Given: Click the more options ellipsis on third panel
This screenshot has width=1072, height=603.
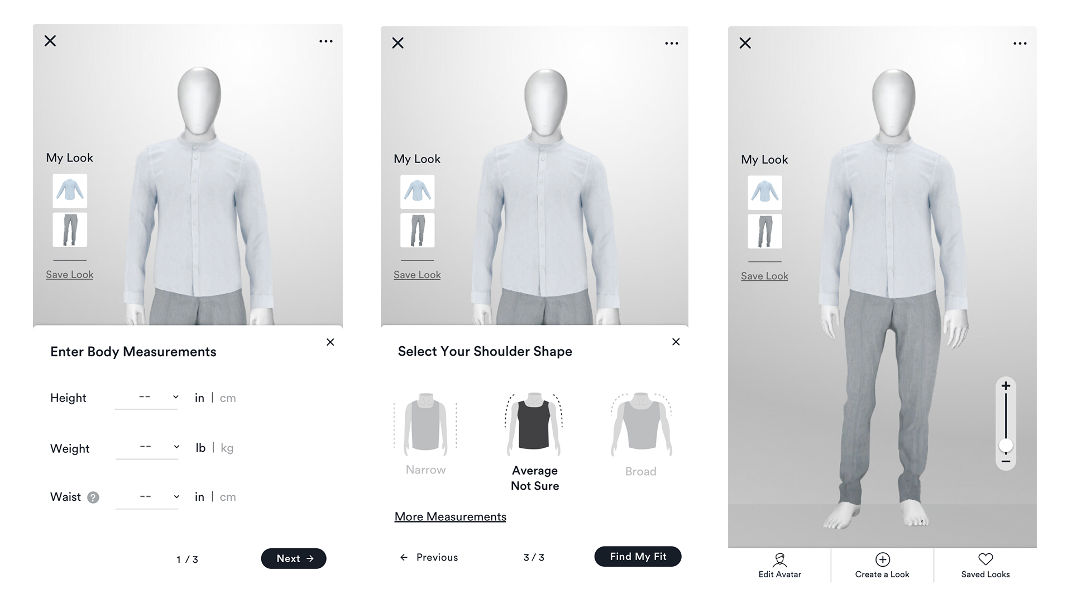Looking at the screenshot, I should pyautogui.click(x=1019, y=42).
